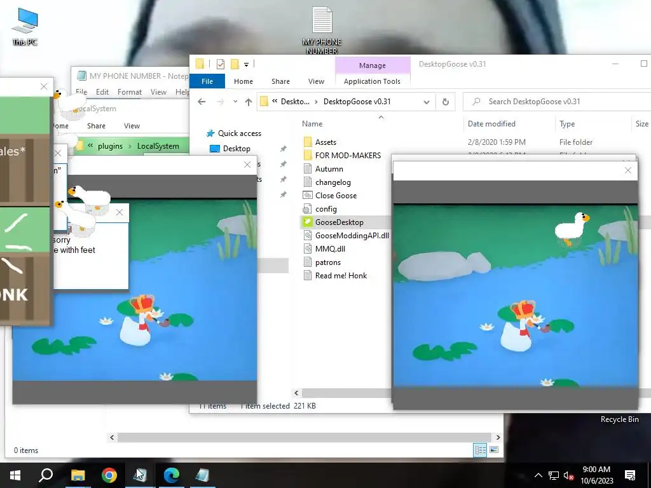
Task: Open the Windows Start menu
Action: [15, 475]
